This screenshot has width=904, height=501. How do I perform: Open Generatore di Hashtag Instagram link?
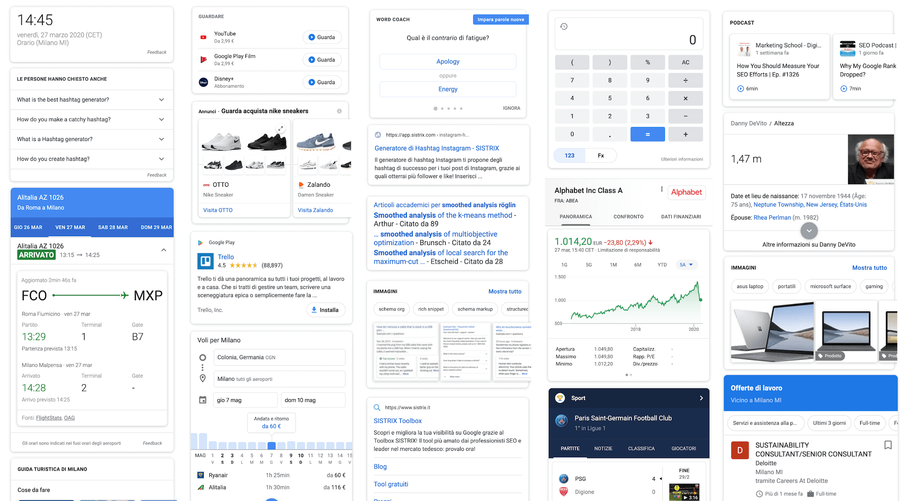(437, 148)
